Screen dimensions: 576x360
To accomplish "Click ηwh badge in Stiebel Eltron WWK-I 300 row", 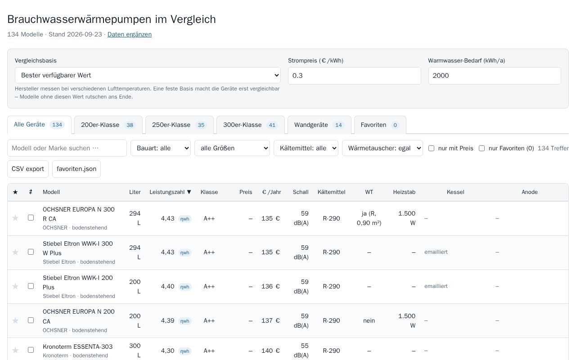I will coord(185,253).
